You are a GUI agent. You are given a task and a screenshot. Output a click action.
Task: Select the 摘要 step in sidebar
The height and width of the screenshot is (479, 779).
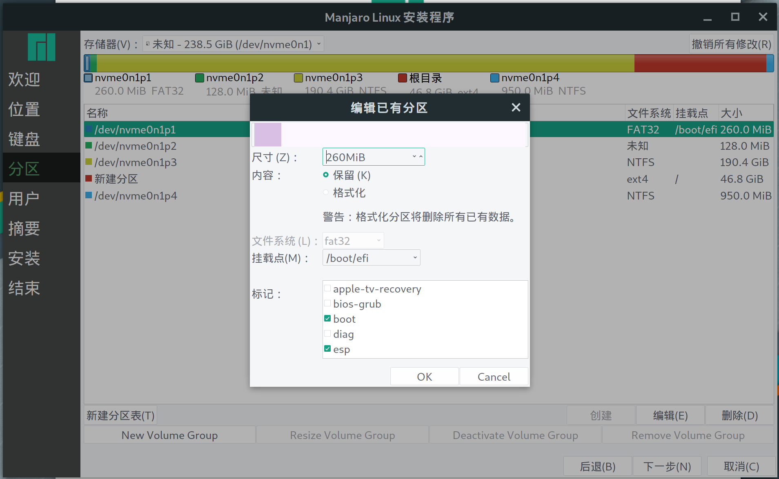click(23, 228)
